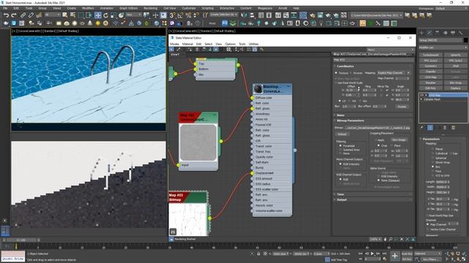Select the Texture radio in Coordinates
Image resolution: width=469 pixels, height=263 pixels.
click(336, 73)
